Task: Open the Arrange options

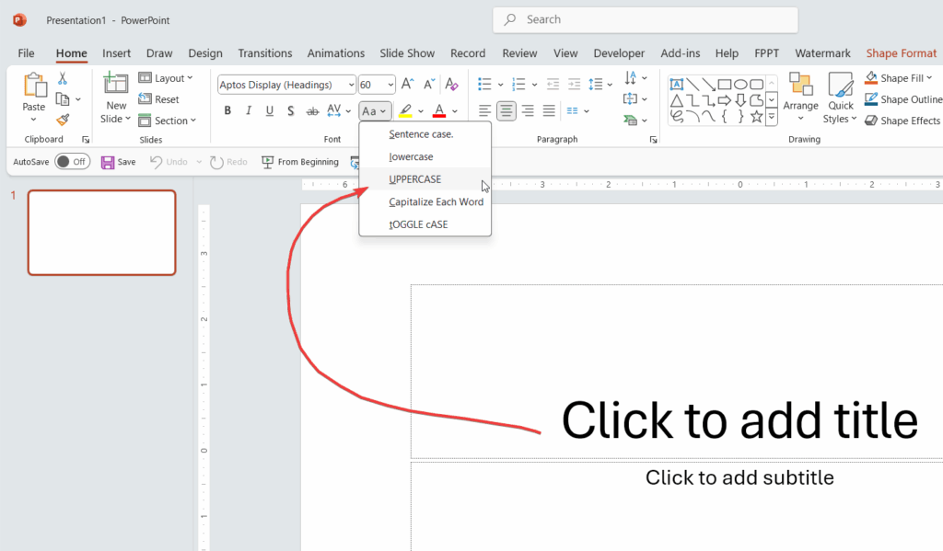Action: pos(800,97)
